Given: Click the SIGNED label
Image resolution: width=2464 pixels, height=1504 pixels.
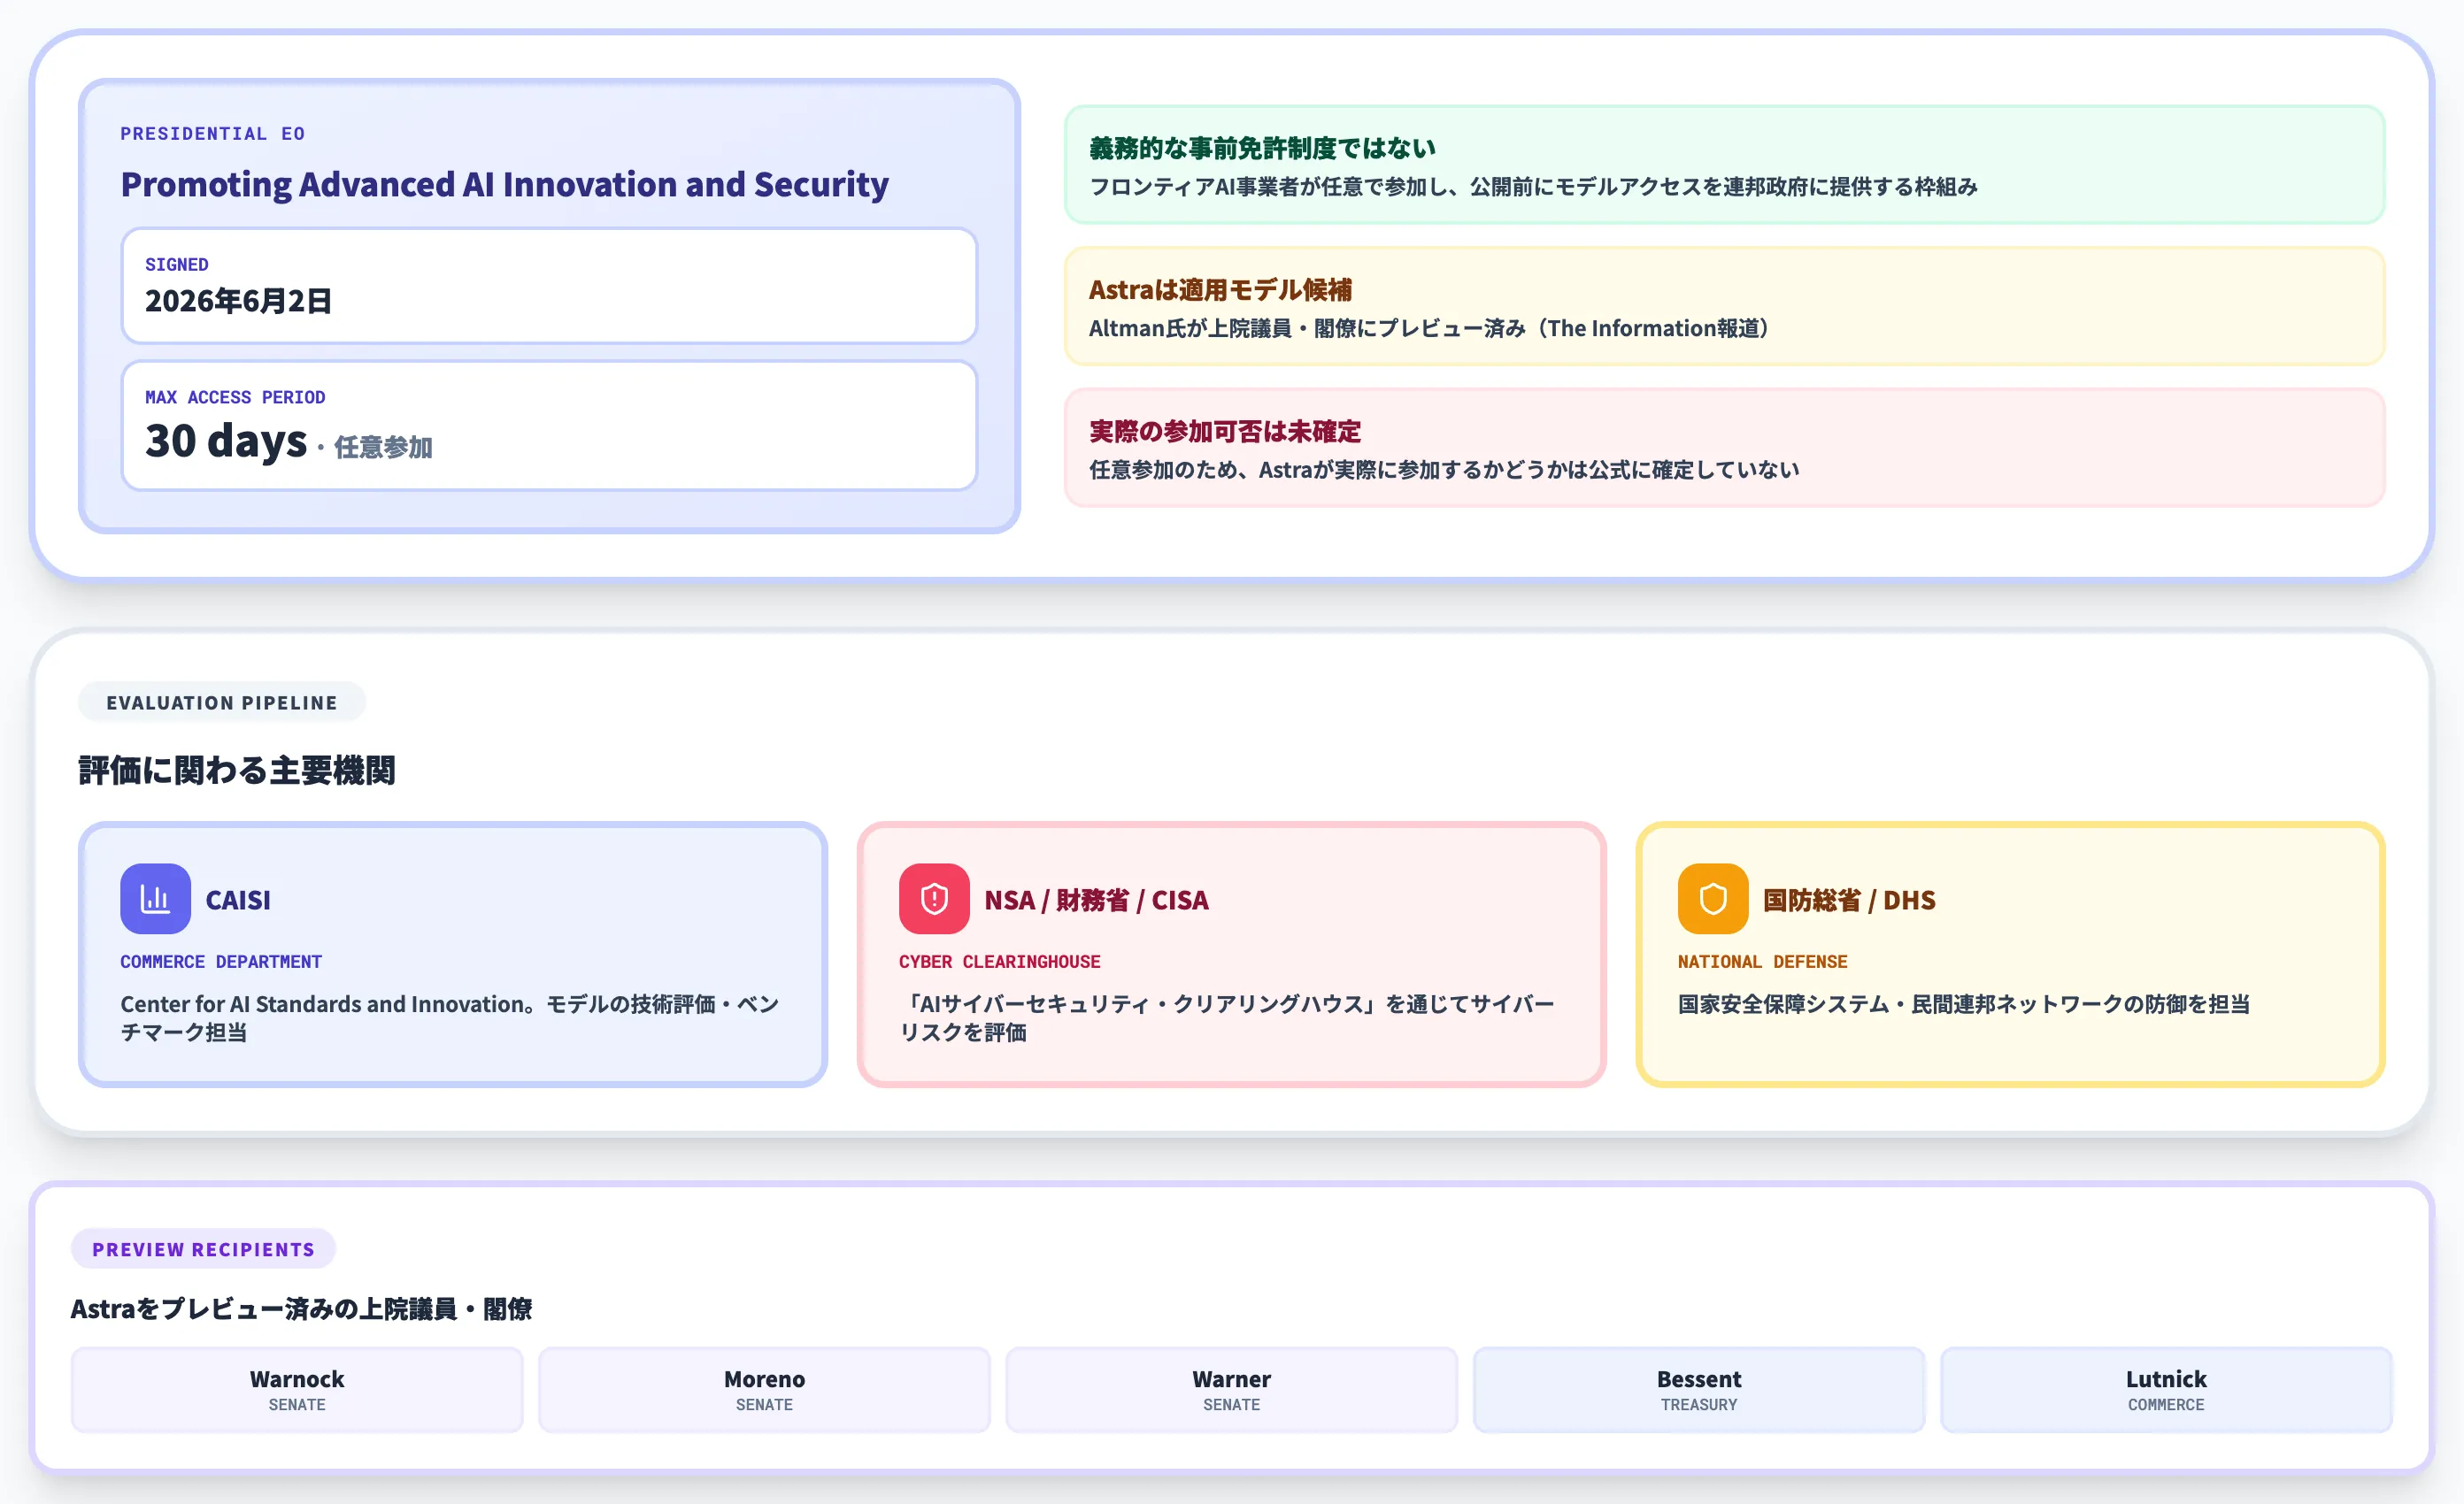Looking at the screenshot, I should coord(177,265).
